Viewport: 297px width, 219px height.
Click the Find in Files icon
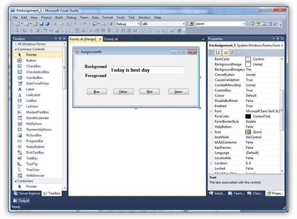click(x=191, y=24)
